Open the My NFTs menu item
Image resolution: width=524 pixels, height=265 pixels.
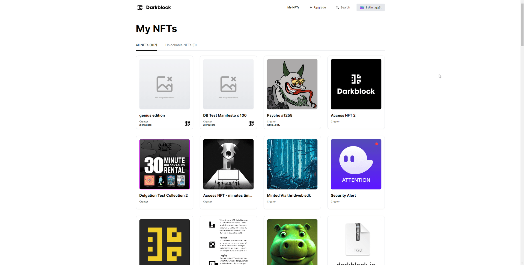293,7
